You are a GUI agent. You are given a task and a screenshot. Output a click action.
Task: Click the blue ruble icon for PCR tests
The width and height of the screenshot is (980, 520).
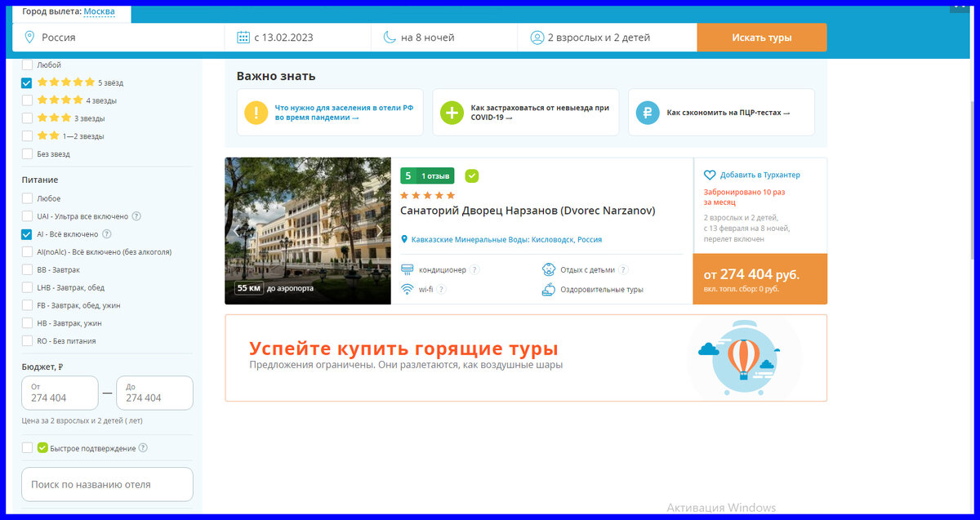[x=648, y=113]
